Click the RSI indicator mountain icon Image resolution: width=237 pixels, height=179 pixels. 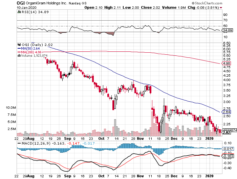point(19,12)
